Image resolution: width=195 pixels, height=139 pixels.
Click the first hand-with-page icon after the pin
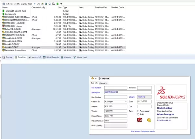[38, 4]
